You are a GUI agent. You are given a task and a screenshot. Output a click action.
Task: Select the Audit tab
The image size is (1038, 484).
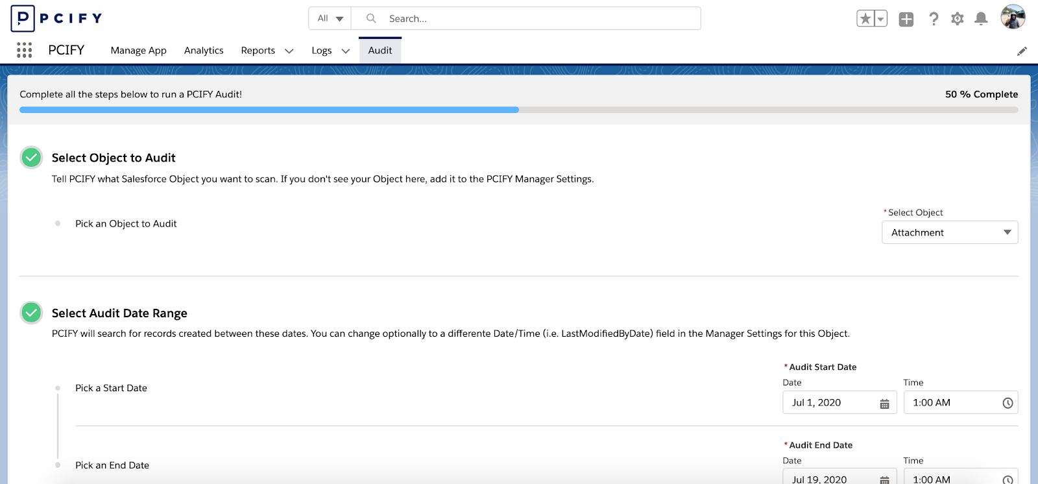tap(380, 51)
